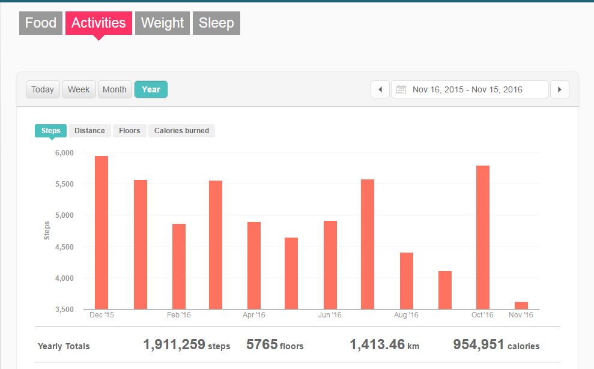Viewport: 594px width, 369px height.
Task: Click the 6,000 y-axis label
Action: coord(64,153)
